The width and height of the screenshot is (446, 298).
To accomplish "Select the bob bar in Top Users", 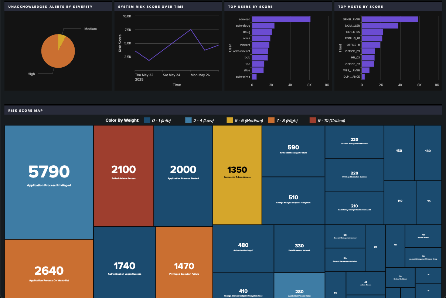I will [260, 58].
